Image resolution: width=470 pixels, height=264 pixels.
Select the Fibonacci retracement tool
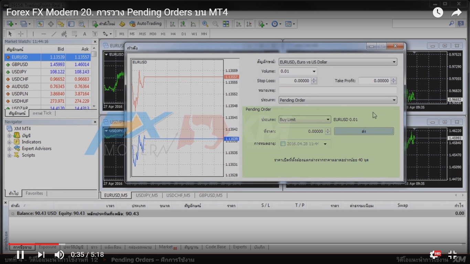74,34
